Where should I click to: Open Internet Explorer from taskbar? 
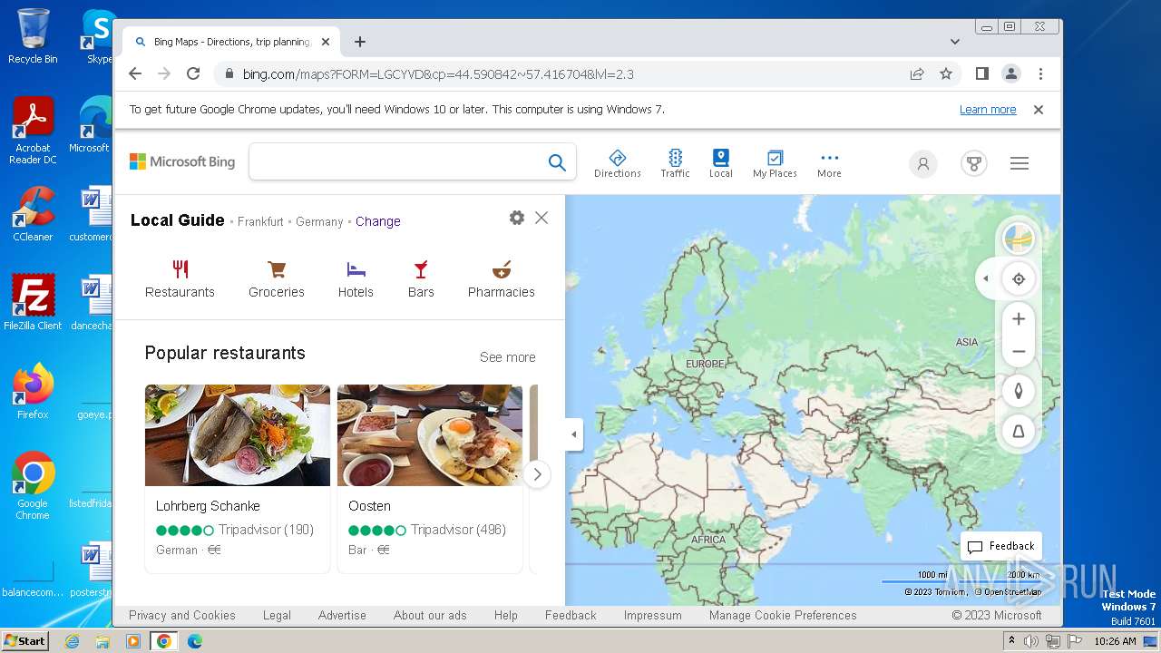click(73, 641)
